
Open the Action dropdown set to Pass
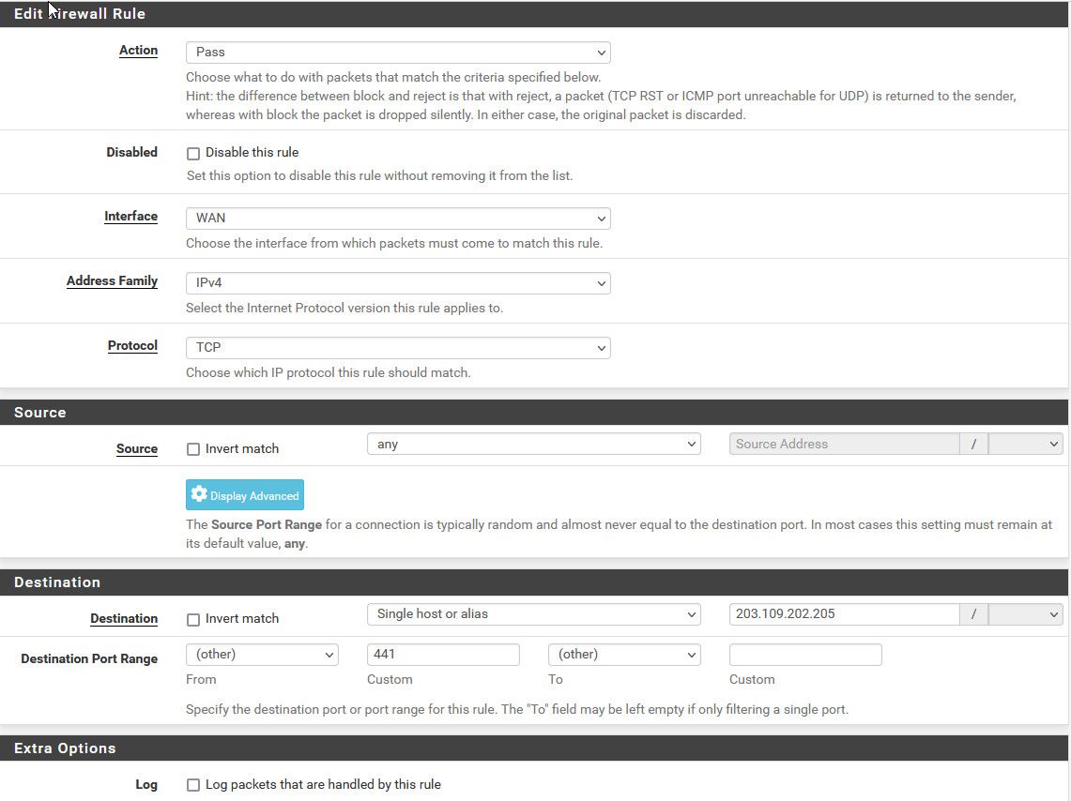[398, 53]
